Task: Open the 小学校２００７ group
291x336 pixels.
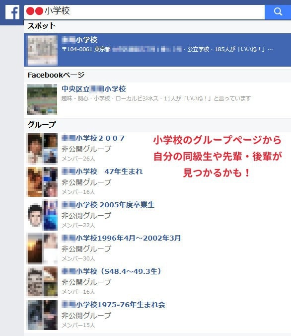Action: (93, 138)
